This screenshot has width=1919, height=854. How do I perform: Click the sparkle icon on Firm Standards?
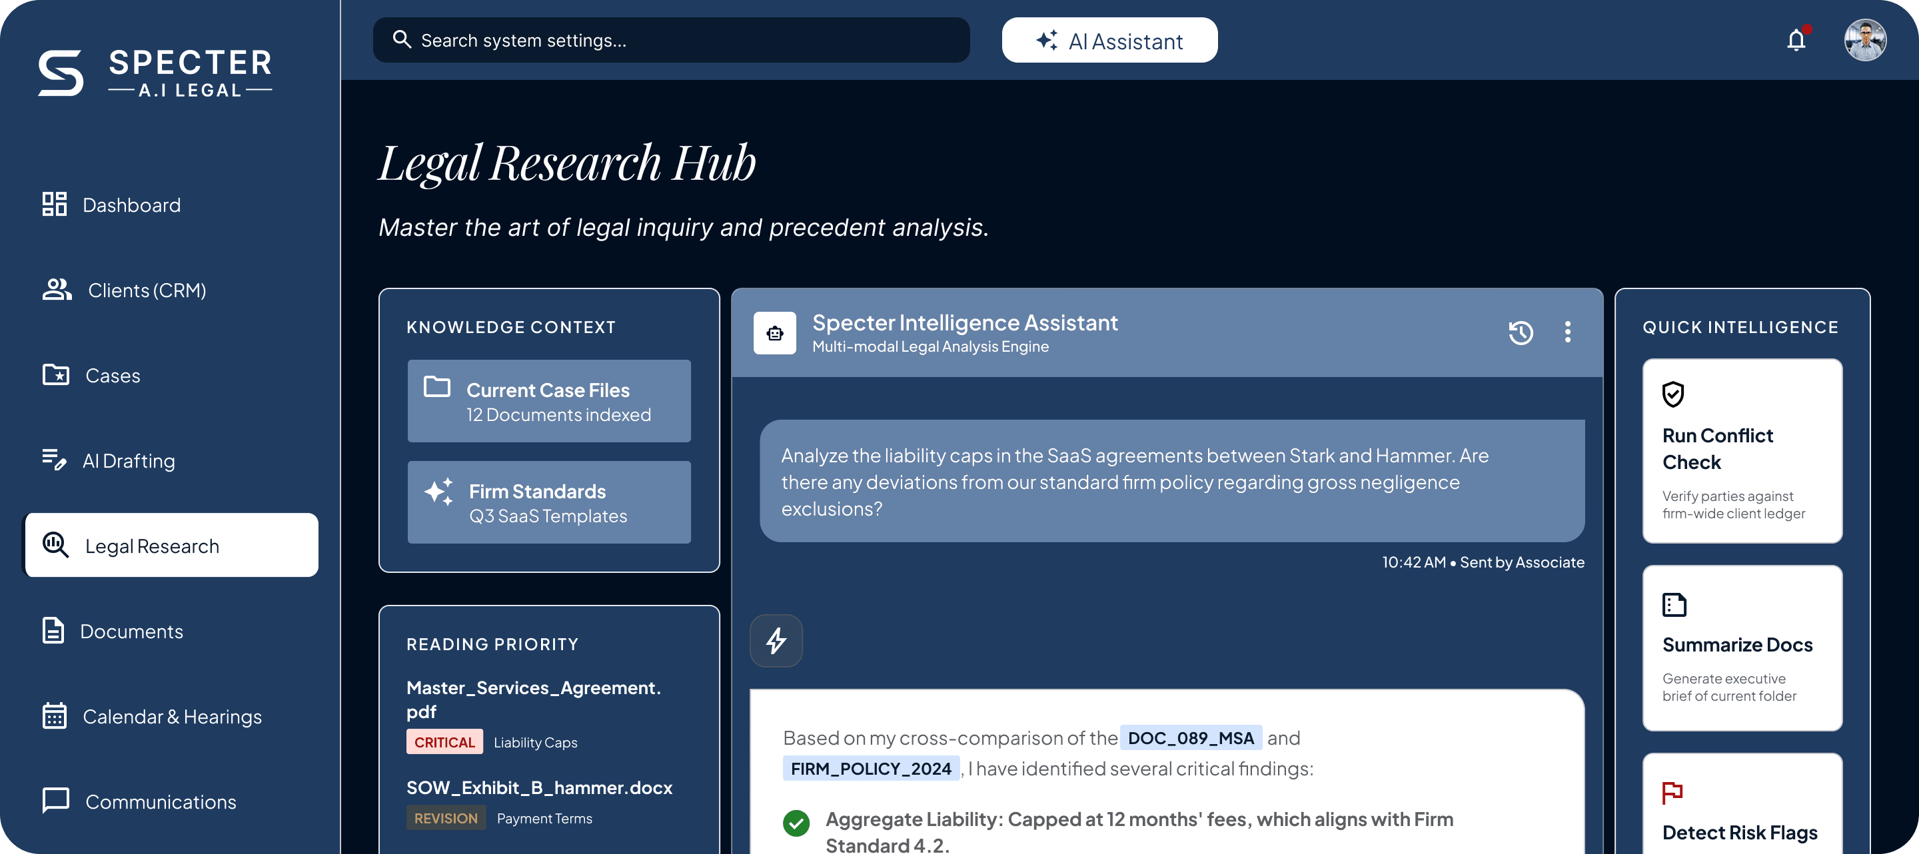click(439, 492)
